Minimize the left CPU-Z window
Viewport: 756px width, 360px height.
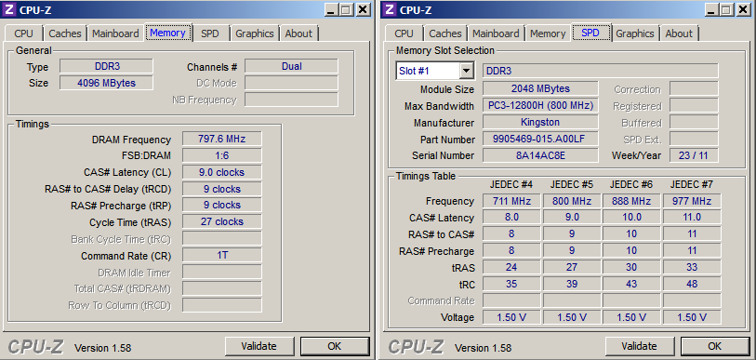331,9
